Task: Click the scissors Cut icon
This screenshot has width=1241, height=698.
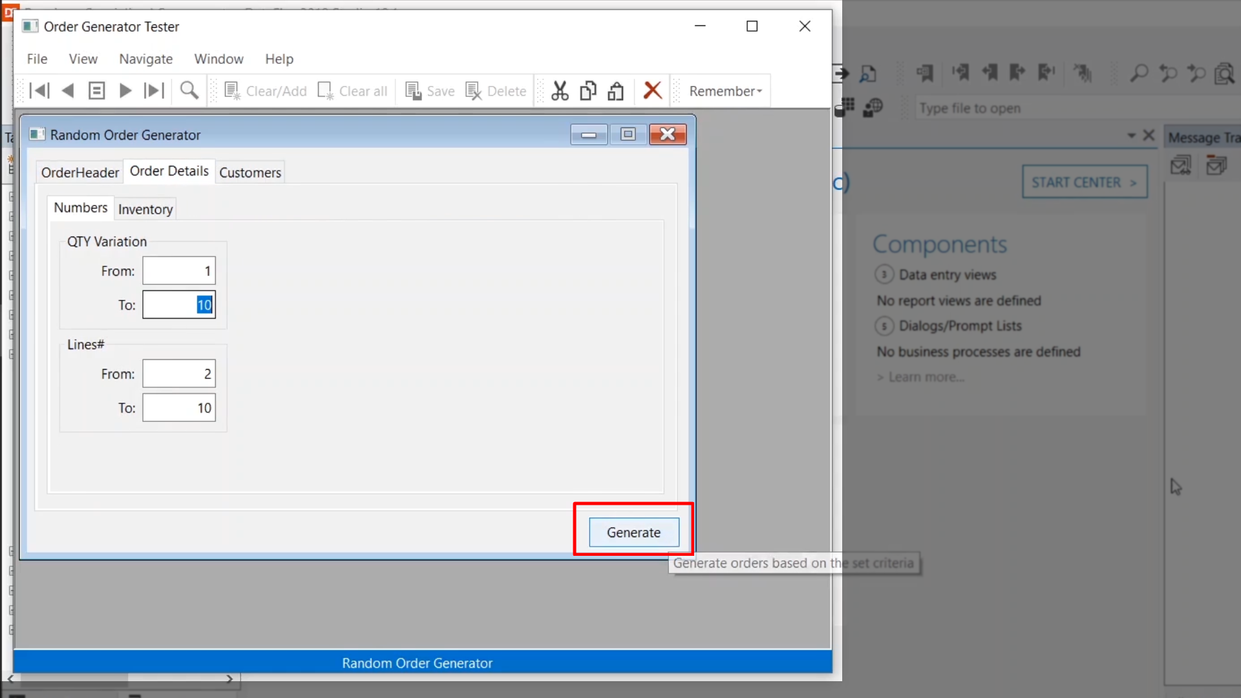Action: (560, 90)
